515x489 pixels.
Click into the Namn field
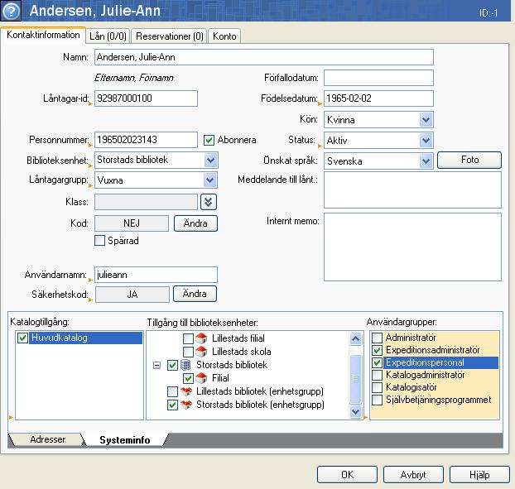click(x=264, y=57)
